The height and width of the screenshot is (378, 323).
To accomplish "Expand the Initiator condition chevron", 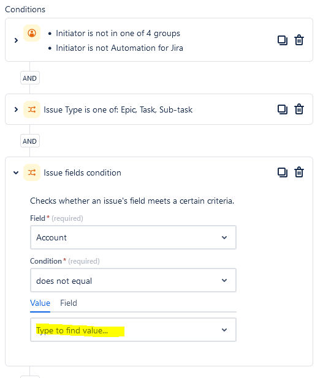I will [16, 40].
